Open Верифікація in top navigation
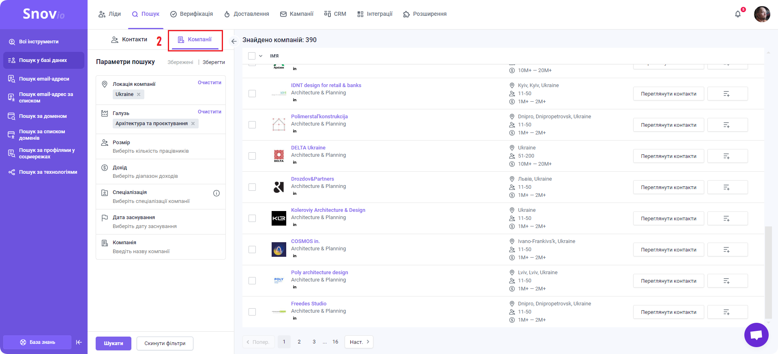Viewport: 778px width, 354px height. pyautogui.click(x=191, y=14)
